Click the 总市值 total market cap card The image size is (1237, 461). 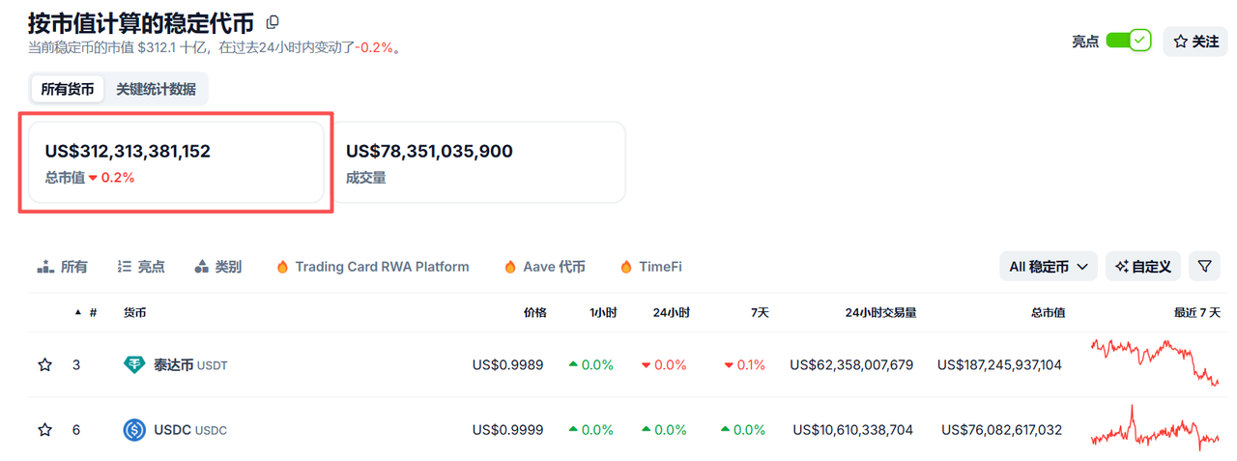click(176, 162)
